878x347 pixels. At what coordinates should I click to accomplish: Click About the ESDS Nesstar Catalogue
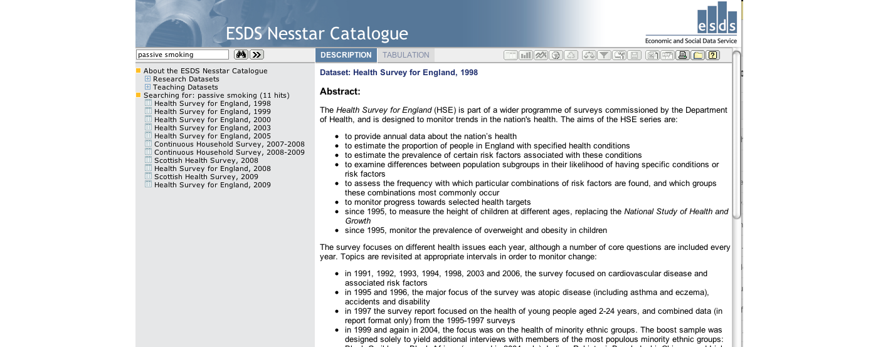[x=205, y=71]
